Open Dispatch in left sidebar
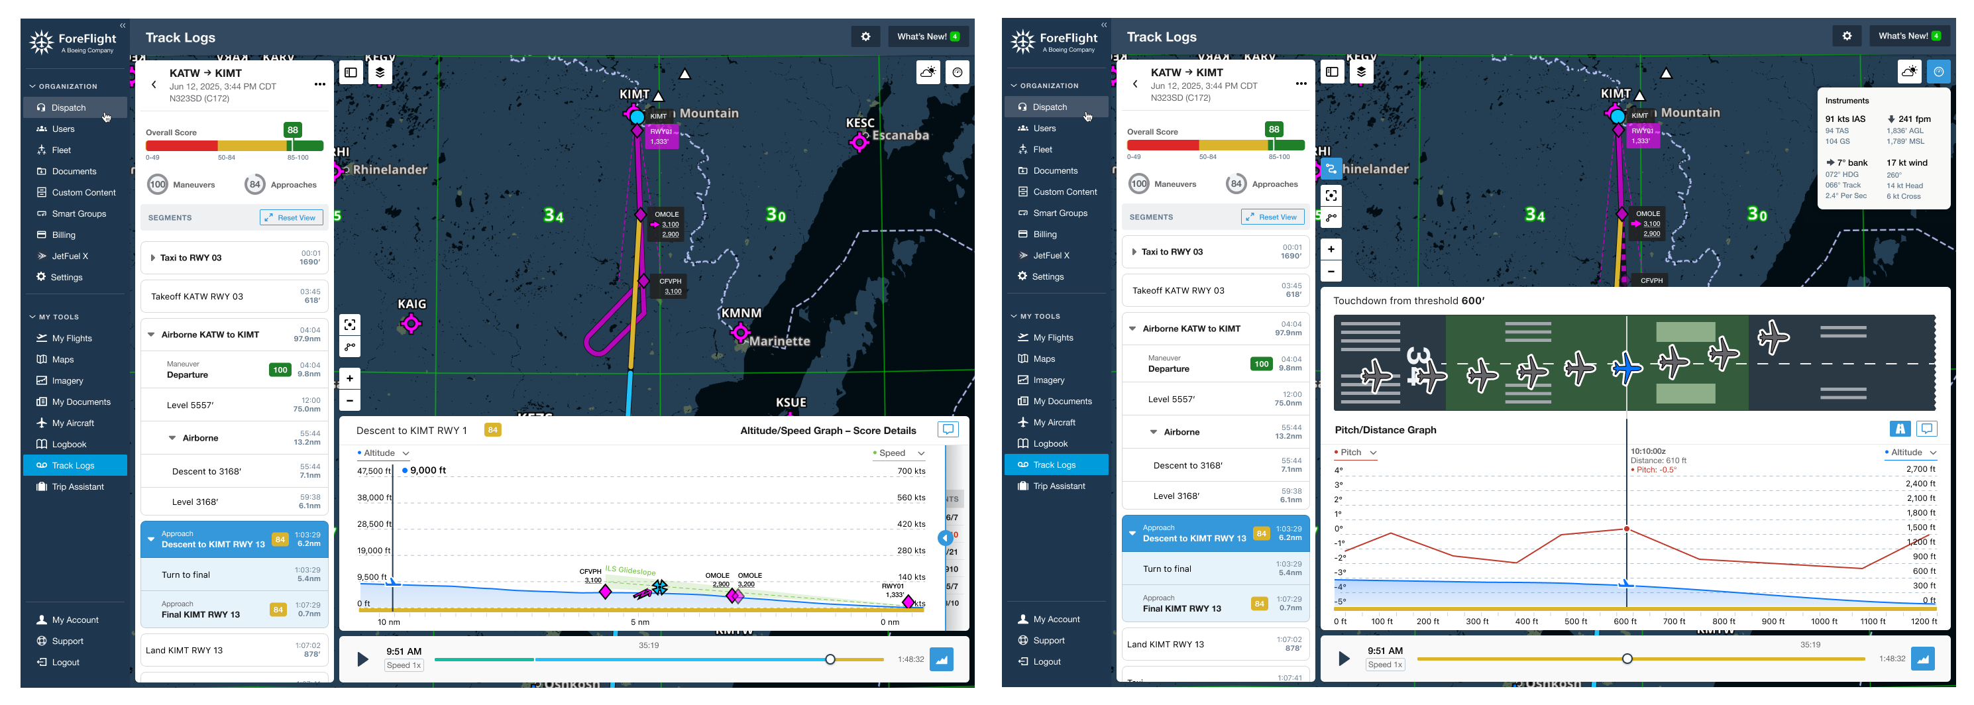1974x705 pixels. [x=75, y=108]
